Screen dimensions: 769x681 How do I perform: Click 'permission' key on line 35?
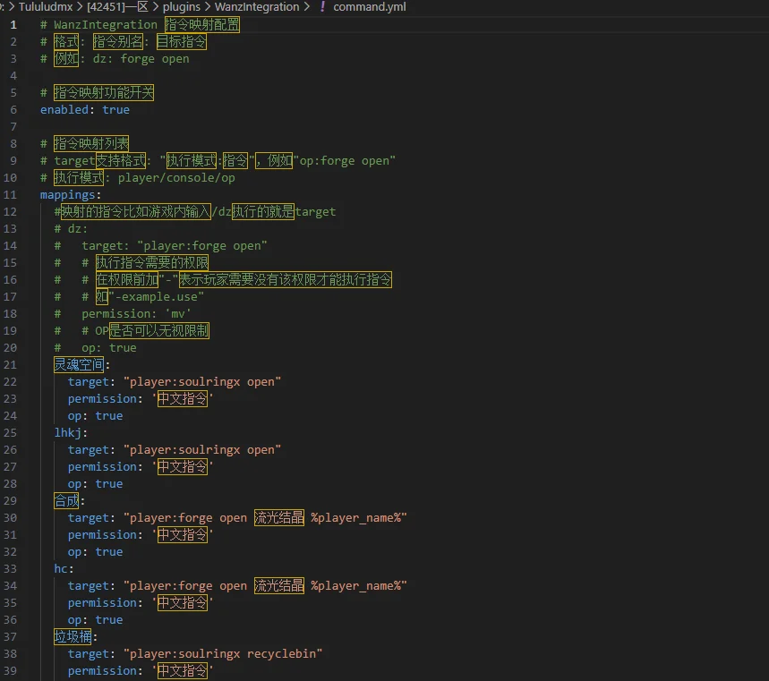[x=102, y=602]
